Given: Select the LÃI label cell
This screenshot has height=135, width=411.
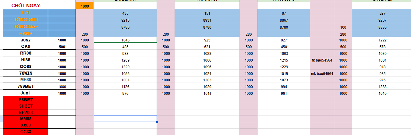Looking at the screenshot, I should pyautogui.click(x=26, y=13).
